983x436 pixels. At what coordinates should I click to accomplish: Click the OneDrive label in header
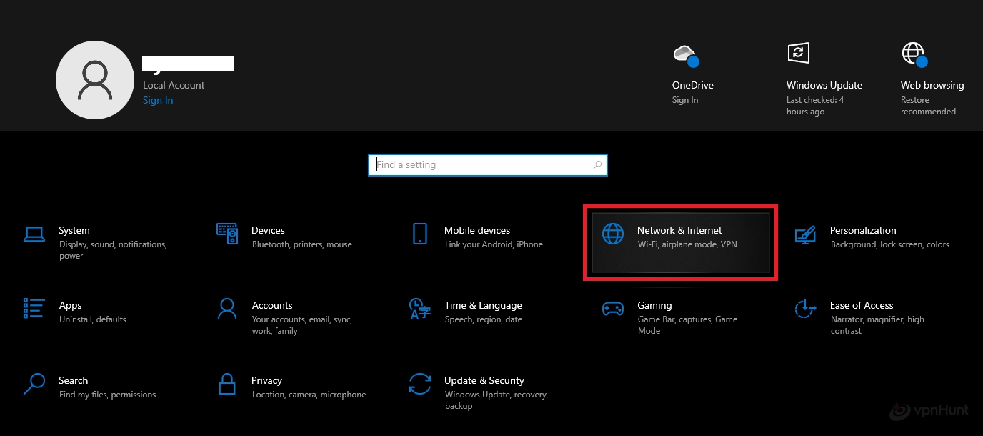(x=693, y=85)
